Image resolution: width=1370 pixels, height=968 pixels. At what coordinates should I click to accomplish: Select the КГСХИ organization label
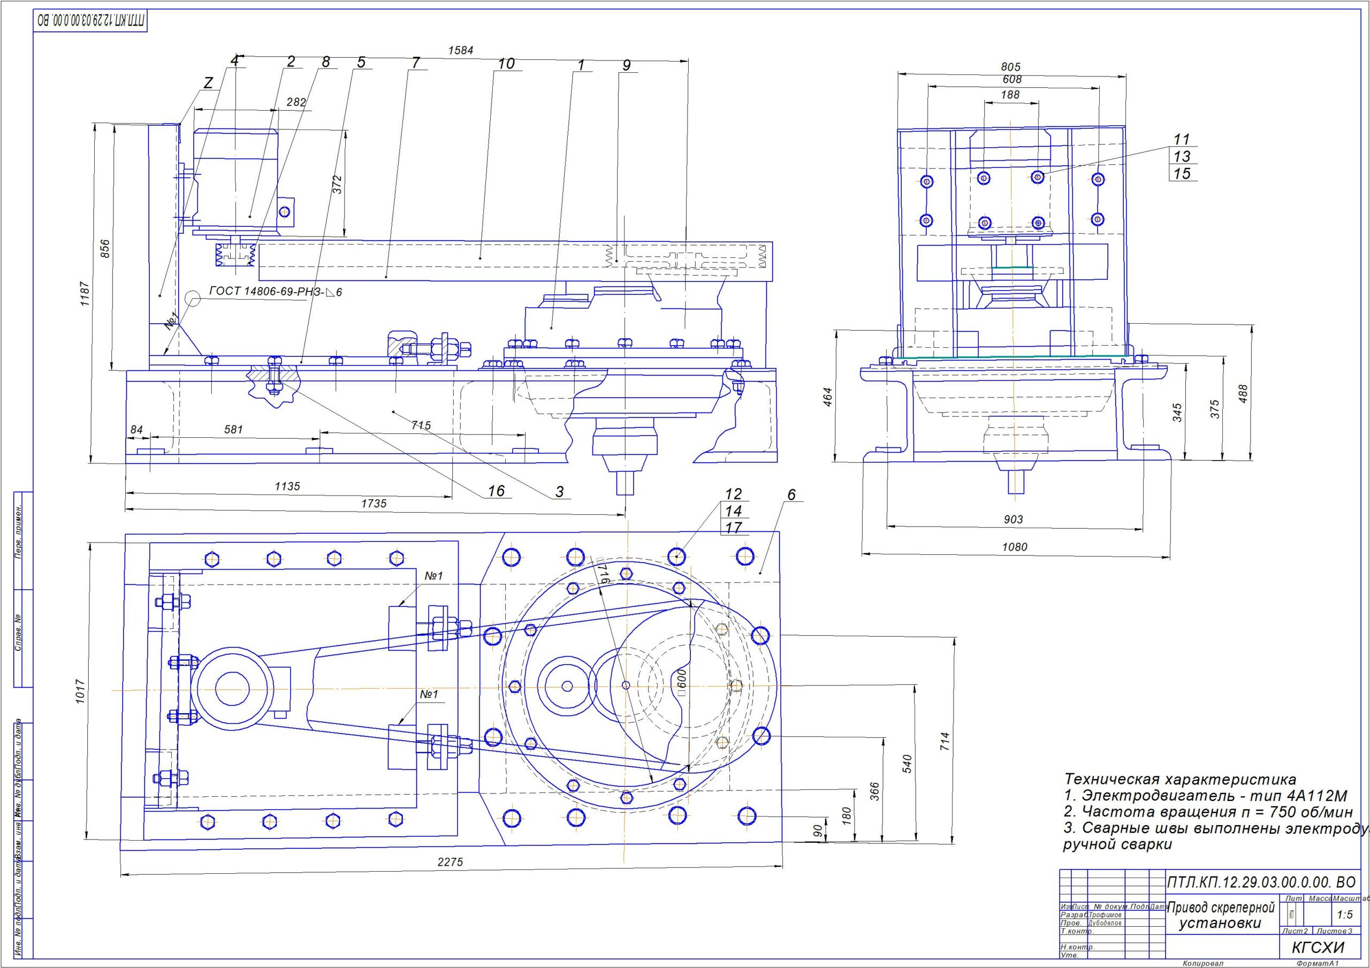tap(1318, 948)
